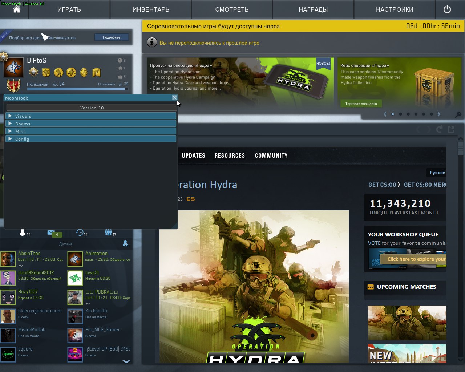Open the messages envelope icon with badge 4
This screenshot has width=465, height=372.
52,233
